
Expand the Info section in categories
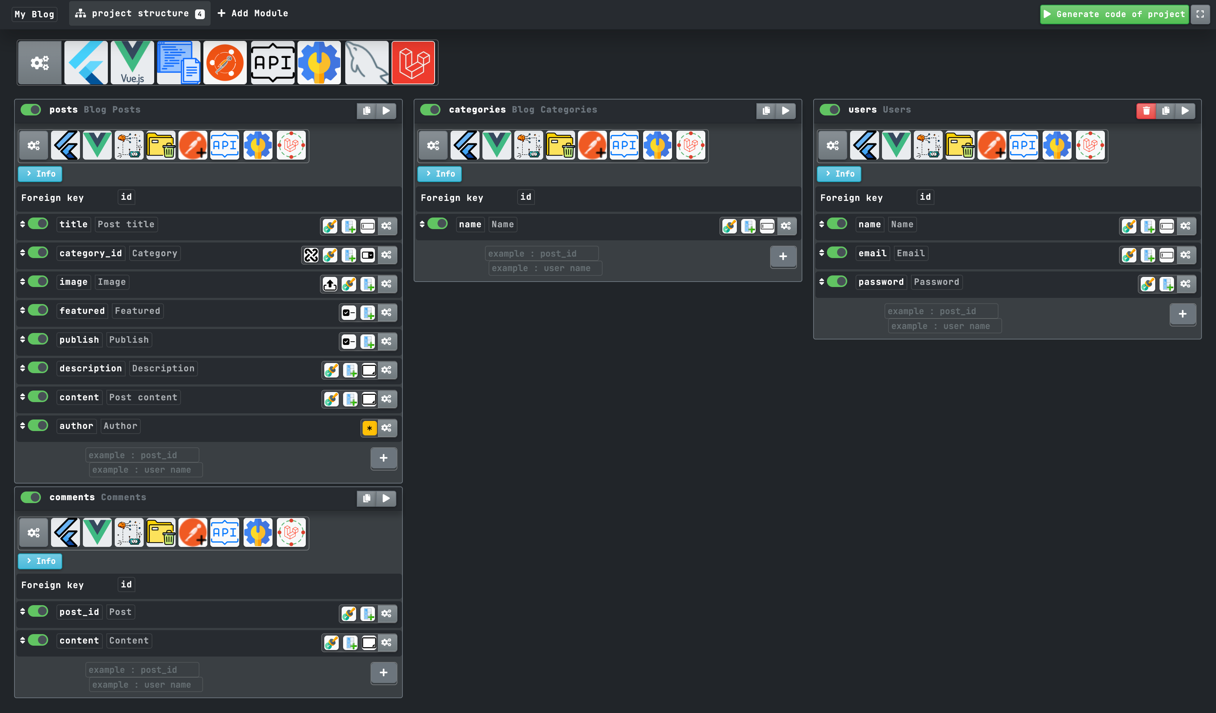(440, 174)
